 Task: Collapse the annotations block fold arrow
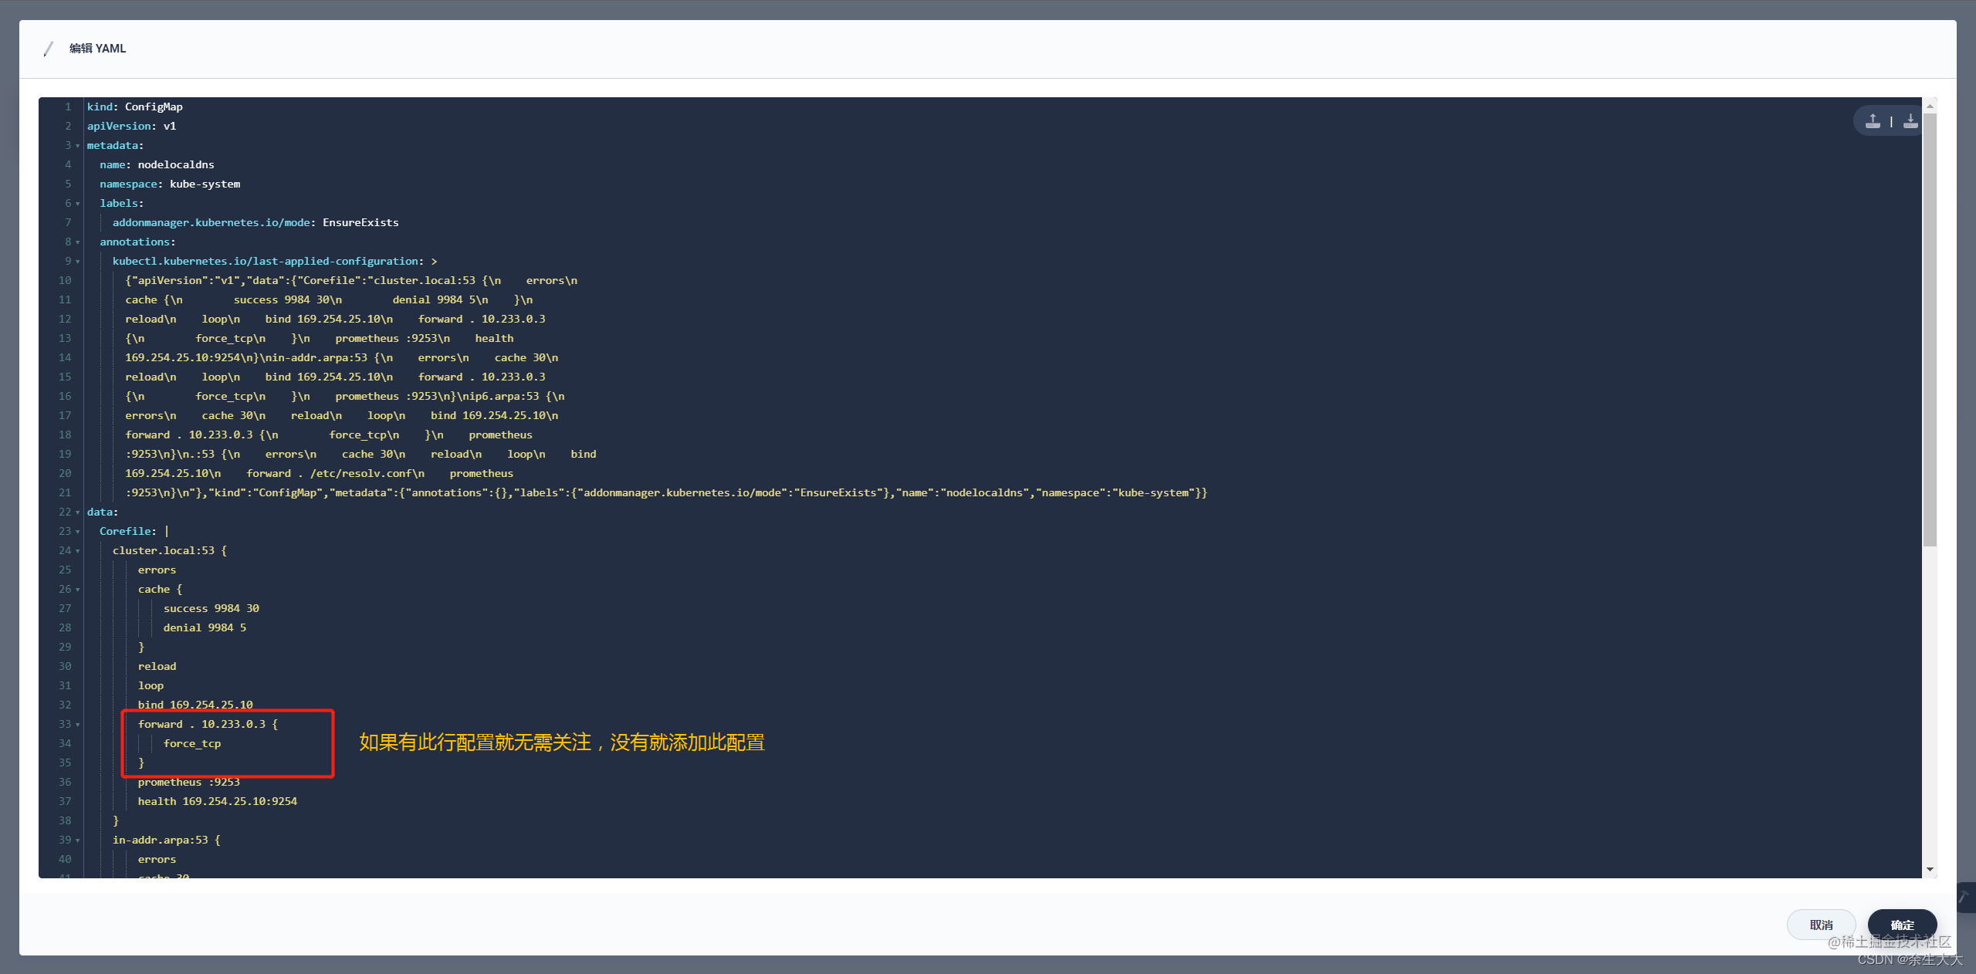click(x=78, y=242)
